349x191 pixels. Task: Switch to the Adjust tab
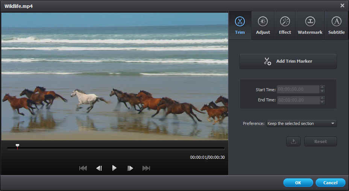pyautogui.click(x=263, y=25)
